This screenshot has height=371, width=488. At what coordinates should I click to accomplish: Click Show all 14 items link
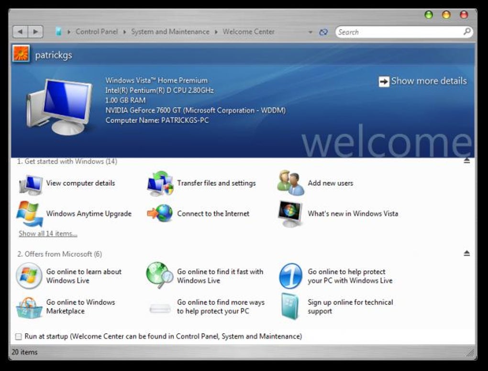coord(48,234)
